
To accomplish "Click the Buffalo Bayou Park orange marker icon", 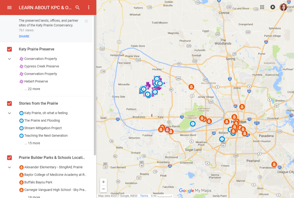I will [21, 182].
